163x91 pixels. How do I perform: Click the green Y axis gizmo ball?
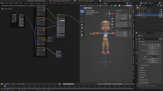[110, 14]
